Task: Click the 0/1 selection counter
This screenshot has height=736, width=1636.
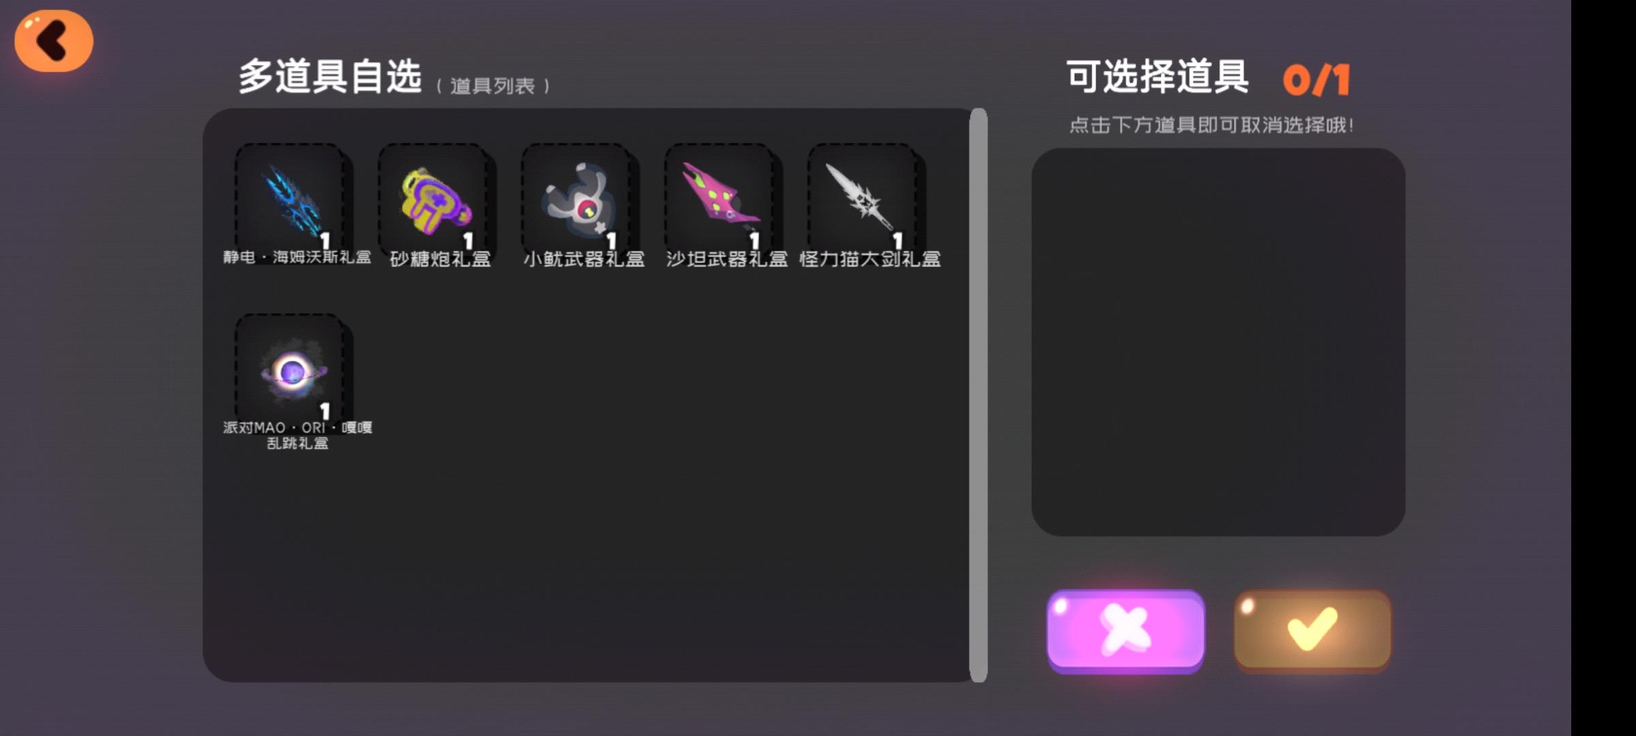Action: (1316, 80)
